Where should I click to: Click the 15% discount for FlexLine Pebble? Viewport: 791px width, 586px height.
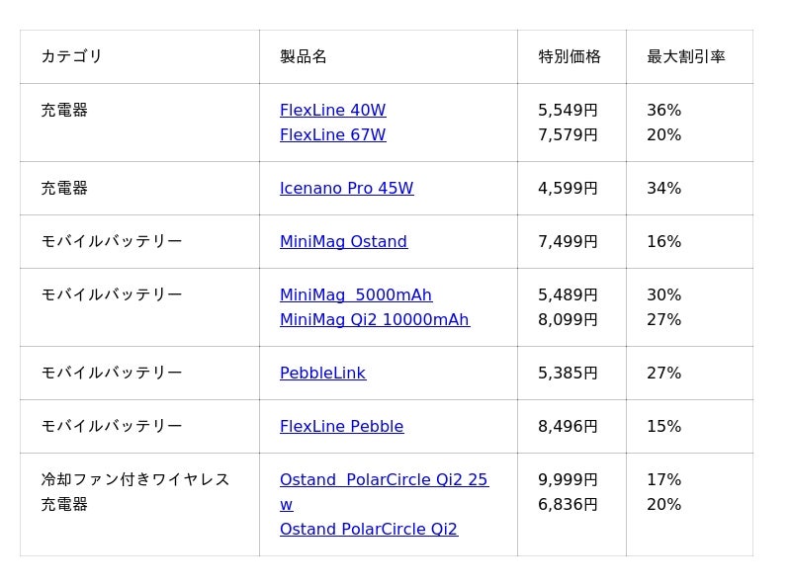pyautogui.click(x=663, y=427)
